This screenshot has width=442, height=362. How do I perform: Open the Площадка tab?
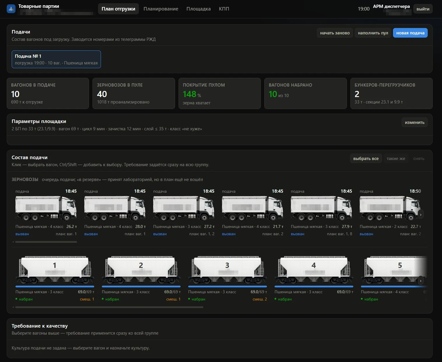click(x=198, y=9)
